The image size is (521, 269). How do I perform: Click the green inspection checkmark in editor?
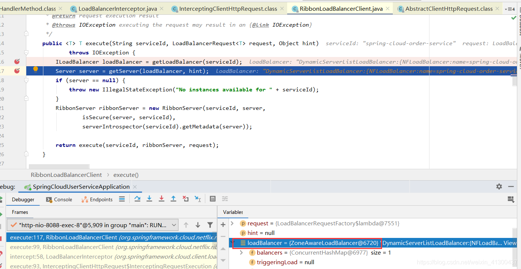coord(514,17)
